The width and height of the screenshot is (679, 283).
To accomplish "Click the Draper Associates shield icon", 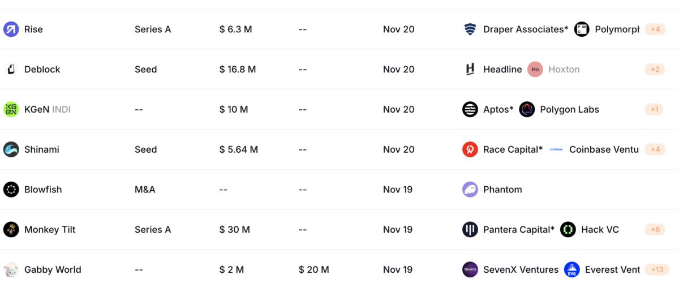I will (470, 29).
